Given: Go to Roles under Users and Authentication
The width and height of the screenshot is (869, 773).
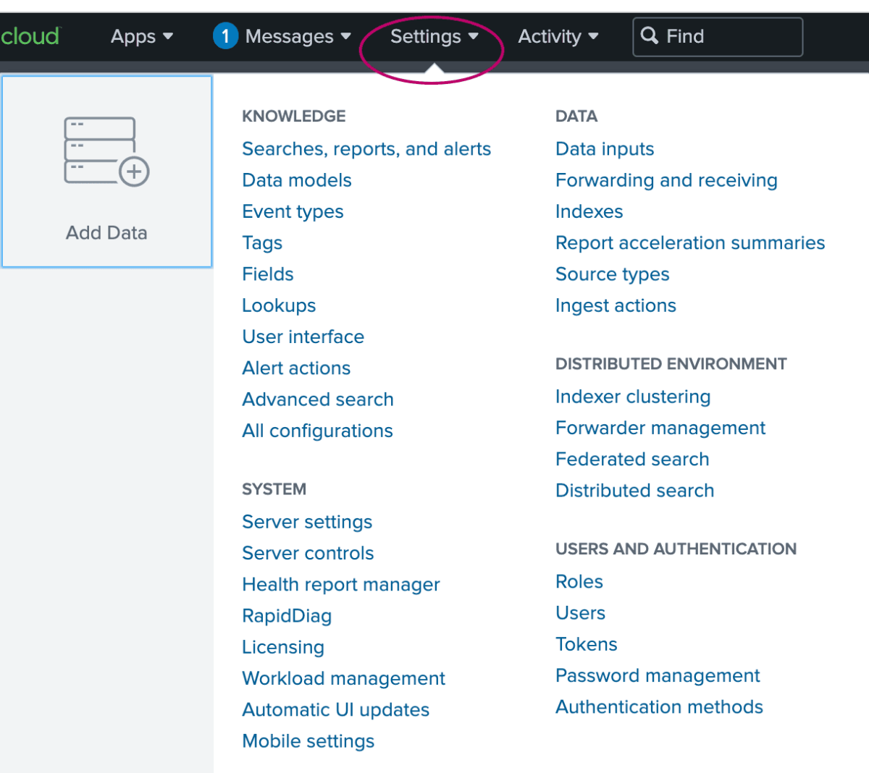Looking at the screenshot, I should pyautogui.click(x=579, y=581).
